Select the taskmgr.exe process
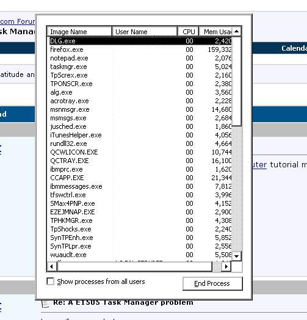The width and height of the screenshot is (307, 320). coord(140,67)
